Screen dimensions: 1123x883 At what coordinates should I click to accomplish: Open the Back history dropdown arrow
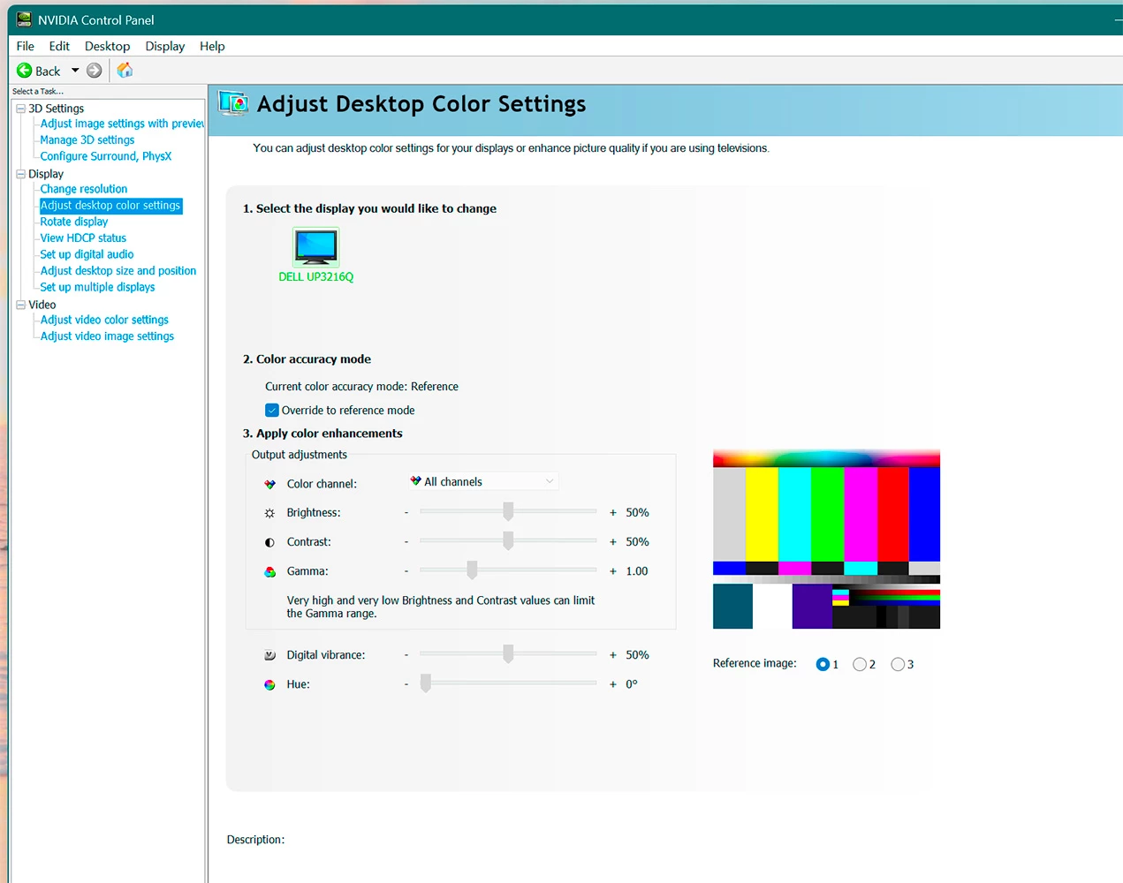coord(75,71)
